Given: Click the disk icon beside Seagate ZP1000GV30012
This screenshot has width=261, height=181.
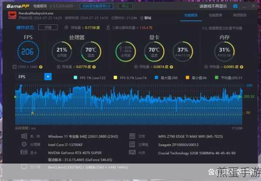Looking at the screenshot, I should 132,144.
